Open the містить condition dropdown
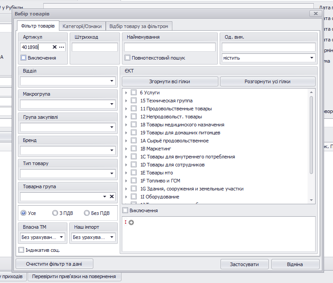The height and width of the screenshot is (283, 333). pyautogui.click(x=312, y=57)
